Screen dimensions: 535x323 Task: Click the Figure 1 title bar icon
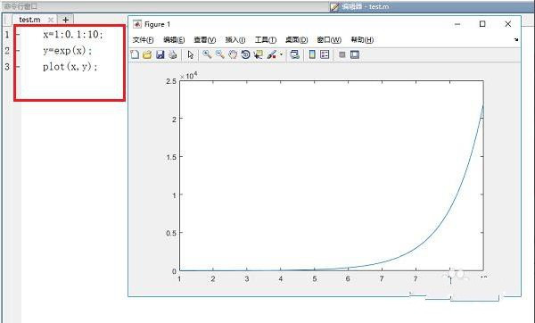(x=137, y=24)
